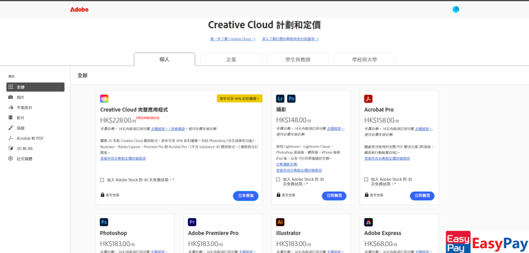Click the Adobe logo in header
Screen dimensions: 529x253
click(x=79, y=10)
